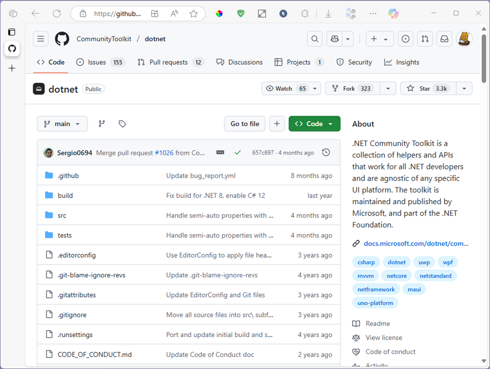
Task: Switch to the Security tab
Action: (354, 62)
